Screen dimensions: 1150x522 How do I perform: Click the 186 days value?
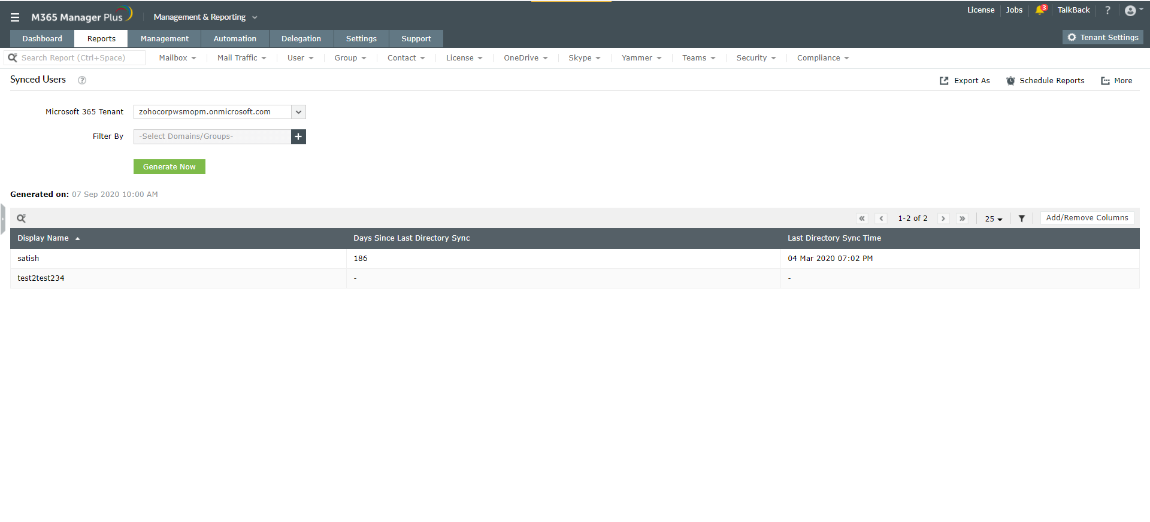click(361, 259)
